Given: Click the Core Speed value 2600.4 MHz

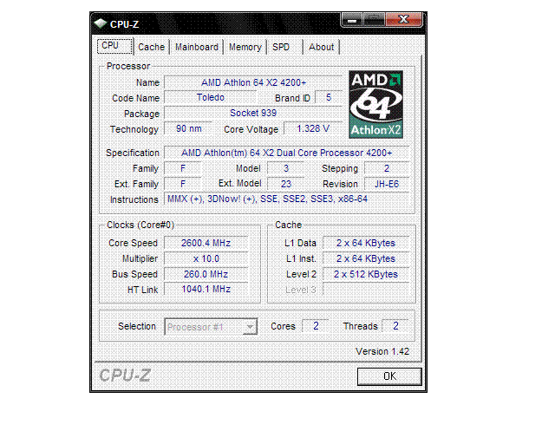Looking at the screenshot, I should (x=206, y=243).
